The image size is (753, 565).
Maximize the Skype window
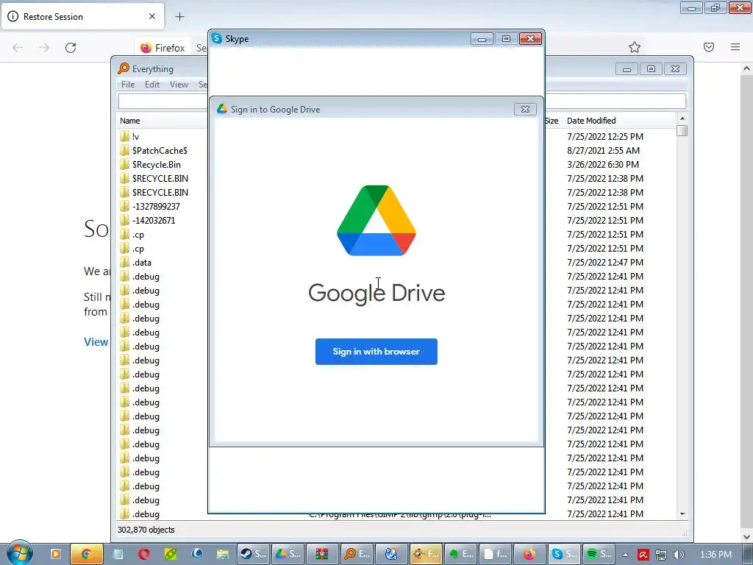tap(506, 39)
